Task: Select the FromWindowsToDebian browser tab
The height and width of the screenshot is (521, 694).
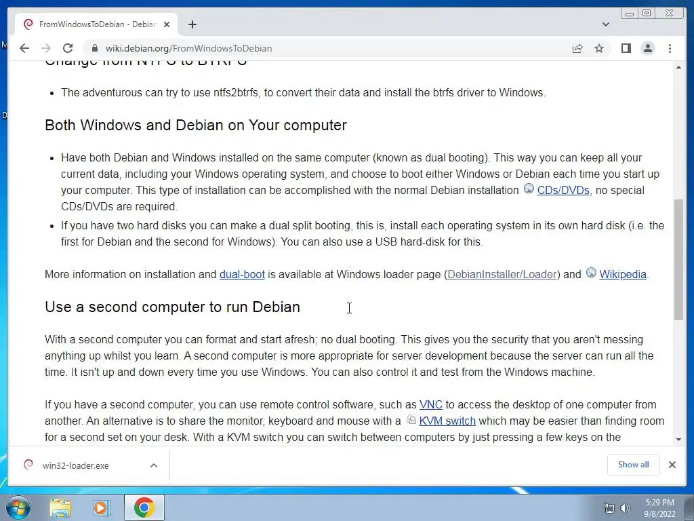Action: pyautogui.click(x=96, y=24)
